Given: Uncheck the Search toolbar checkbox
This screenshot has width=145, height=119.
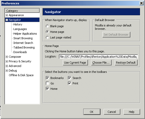Looking at the screenshot, I should pyautogui.click(x=69, y=78).
